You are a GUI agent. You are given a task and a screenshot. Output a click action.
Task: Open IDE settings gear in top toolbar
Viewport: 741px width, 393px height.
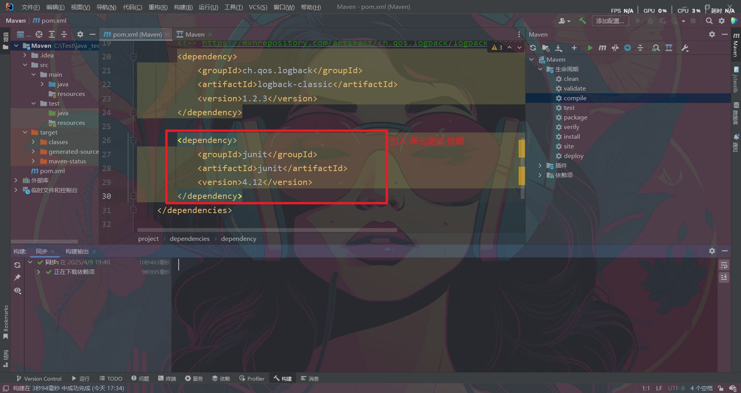point(722,21)
